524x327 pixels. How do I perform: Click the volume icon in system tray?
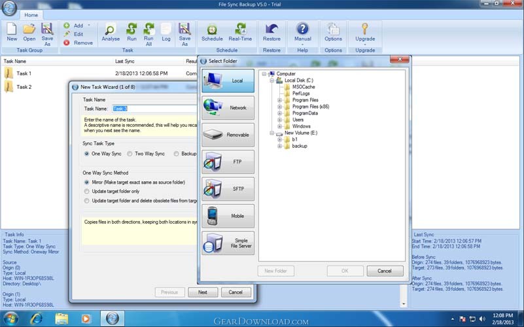tap(482, 319)
